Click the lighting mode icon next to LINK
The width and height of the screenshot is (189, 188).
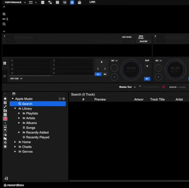coord(79,3)
